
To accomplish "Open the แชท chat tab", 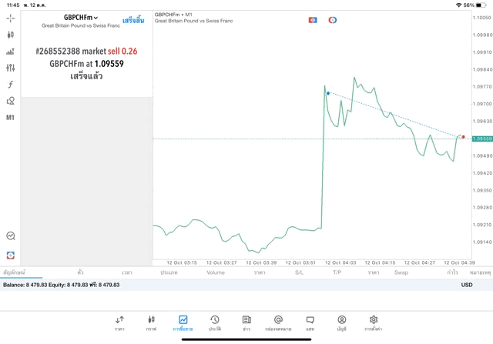I will pyautogui.click(x=310, y=323).
